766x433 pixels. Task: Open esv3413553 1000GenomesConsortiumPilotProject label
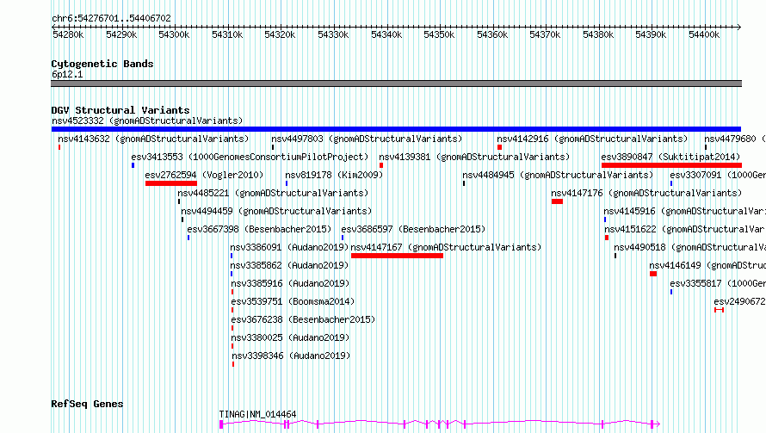250,157
